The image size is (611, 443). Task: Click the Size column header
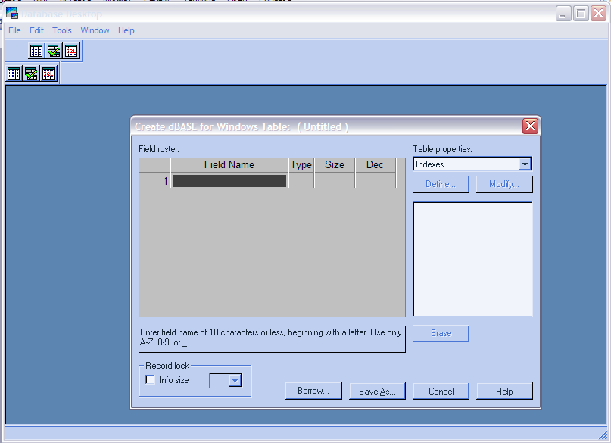(335, 165)
